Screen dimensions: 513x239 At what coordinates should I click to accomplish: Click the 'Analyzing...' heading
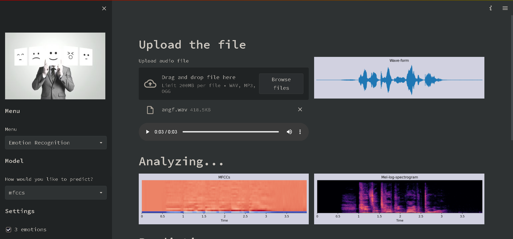pyautogui.click(x=181, y=162)
